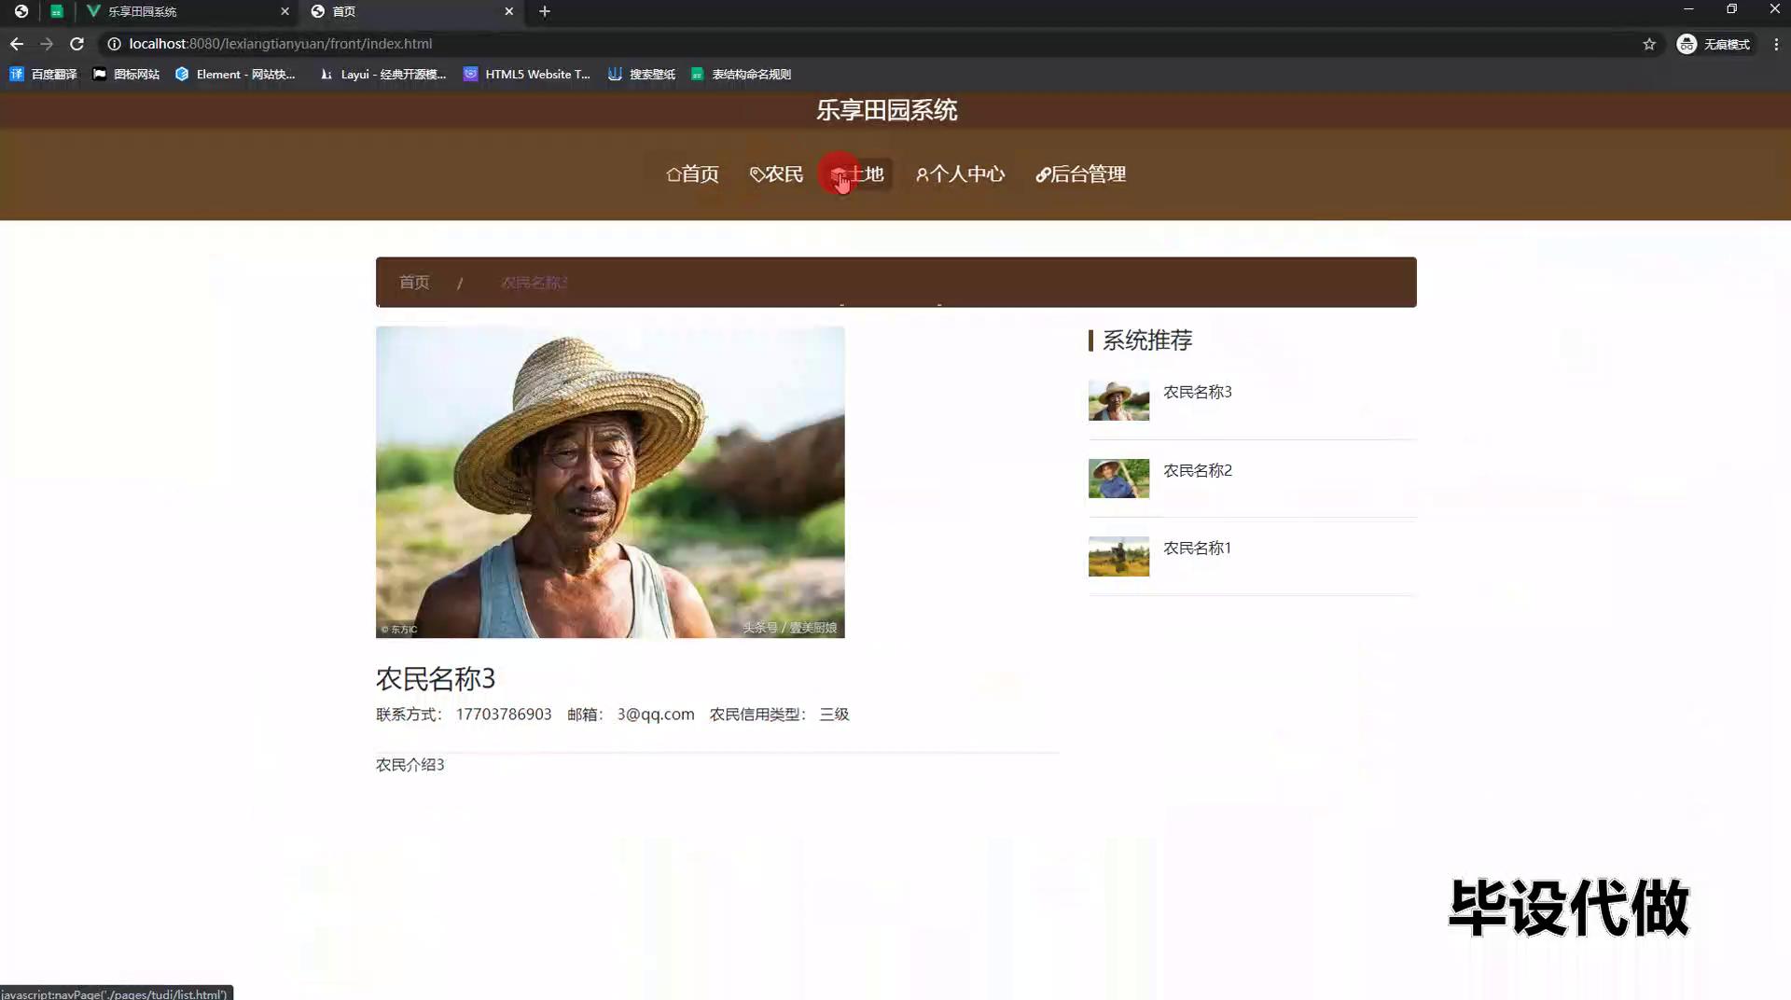Click the 首页 breadcrumb link

[414, 283]
